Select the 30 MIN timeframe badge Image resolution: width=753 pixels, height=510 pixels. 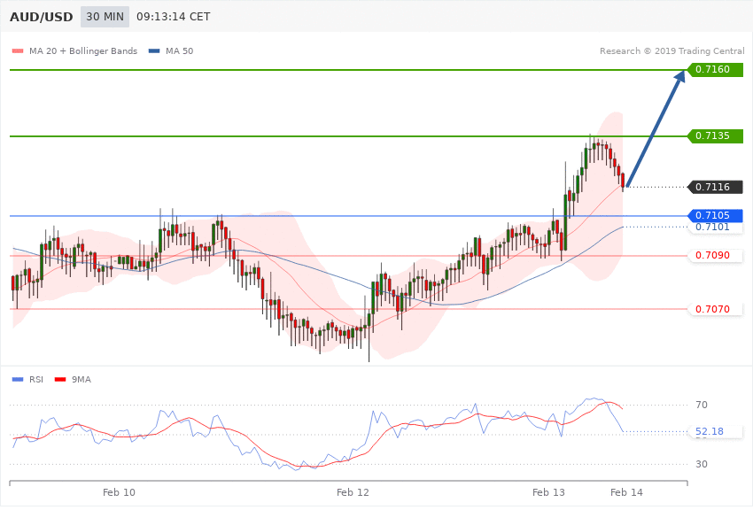pos(105,17)
